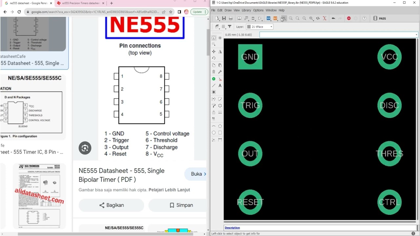Open the Options menu in EAGLE
This screenshot has height=236, width=420.
click(258, 10)
